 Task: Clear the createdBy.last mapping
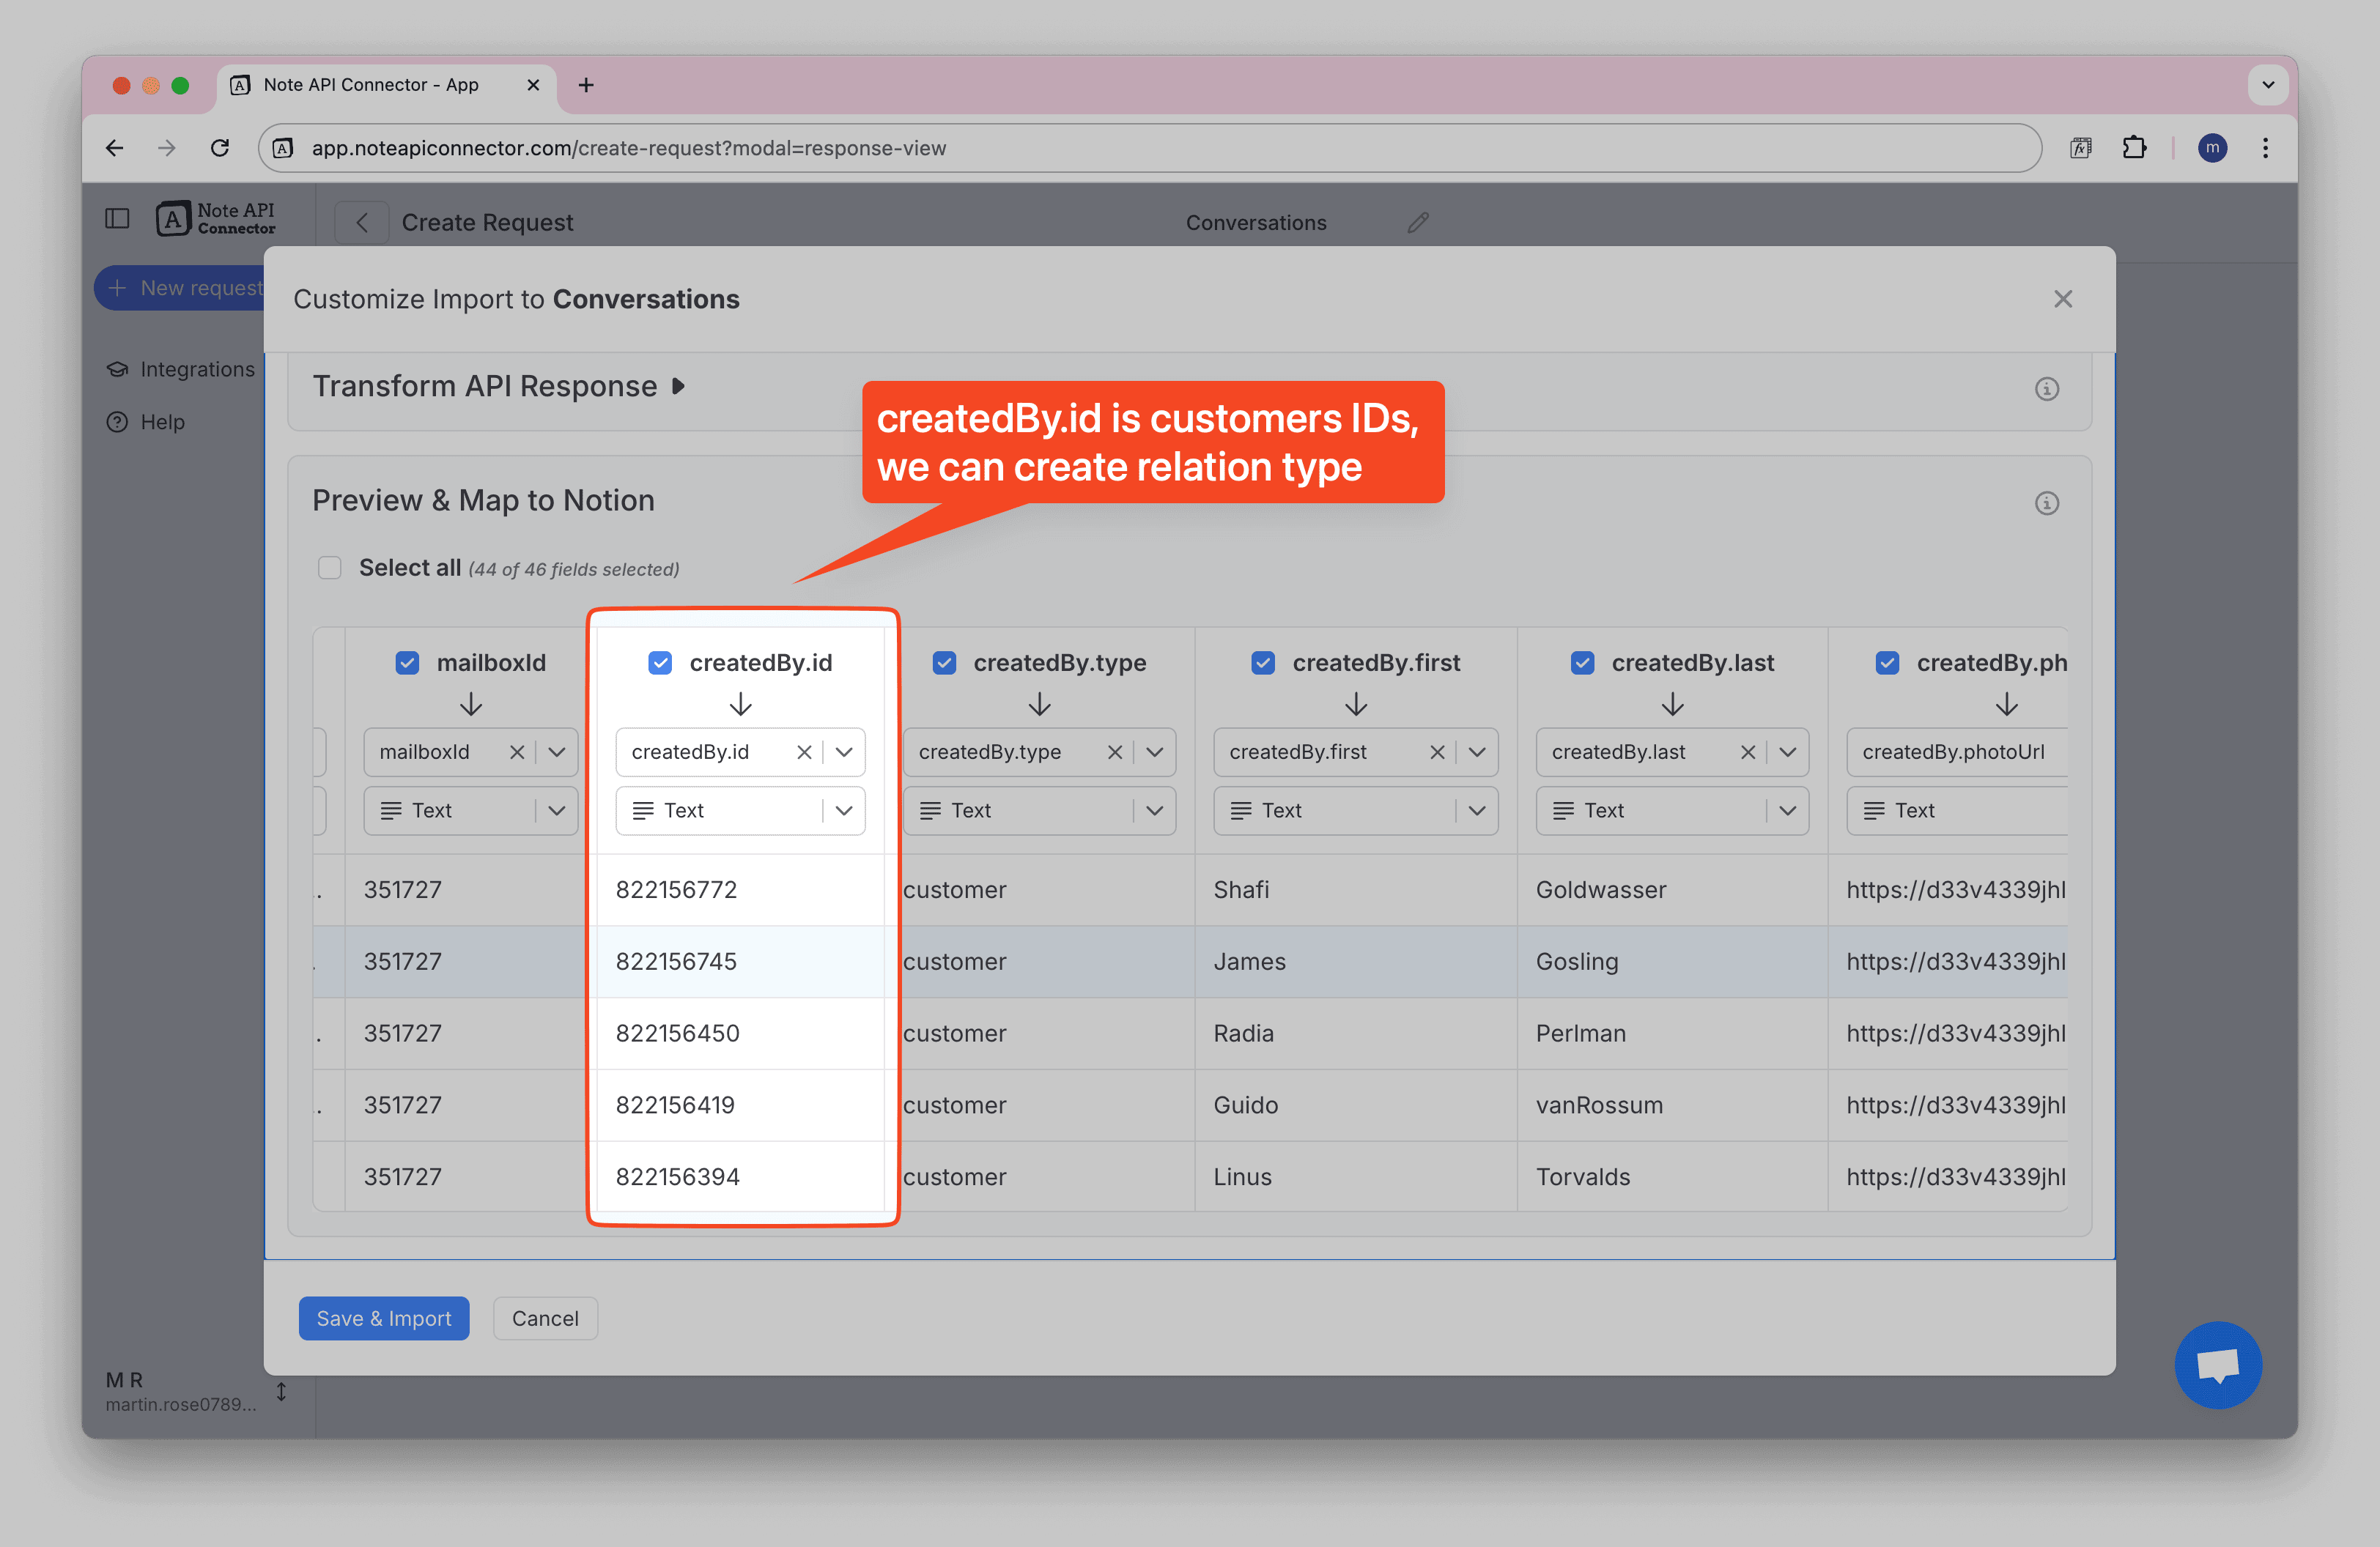(x=1747, y=752)
